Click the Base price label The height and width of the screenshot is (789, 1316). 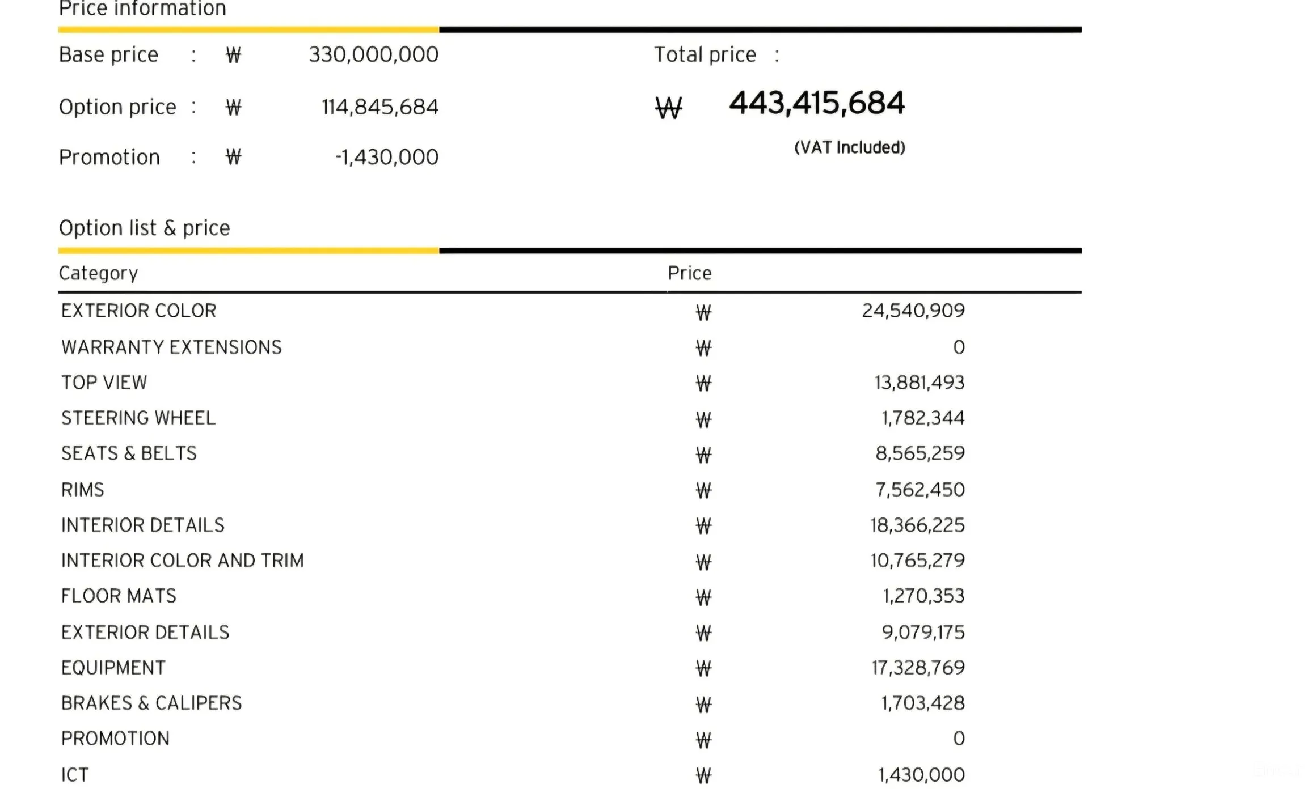point(109,55)
